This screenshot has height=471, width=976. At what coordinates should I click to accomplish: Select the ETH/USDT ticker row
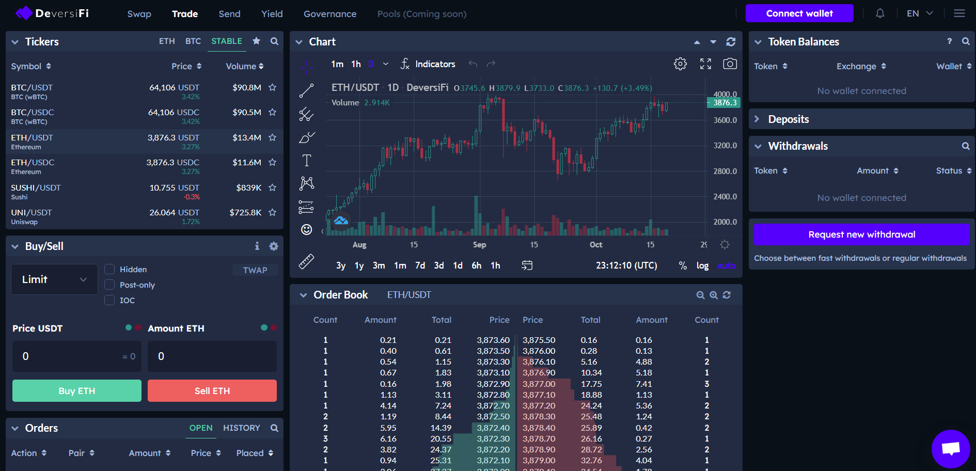pyautogui.click(x=144, y=142)
